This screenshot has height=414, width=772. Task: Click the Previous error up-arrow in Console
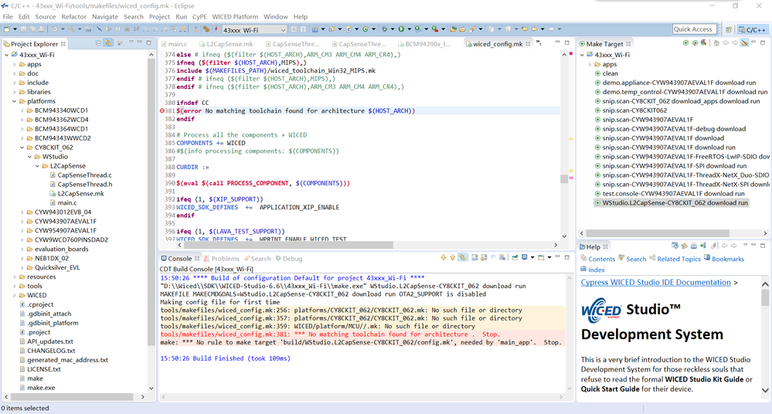[x=453, y=257]
